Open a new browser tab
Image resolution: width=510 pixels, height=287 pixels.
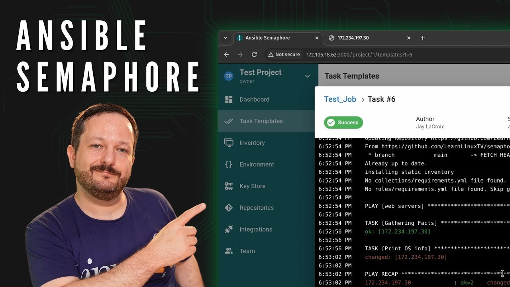(x=423, y=38)
